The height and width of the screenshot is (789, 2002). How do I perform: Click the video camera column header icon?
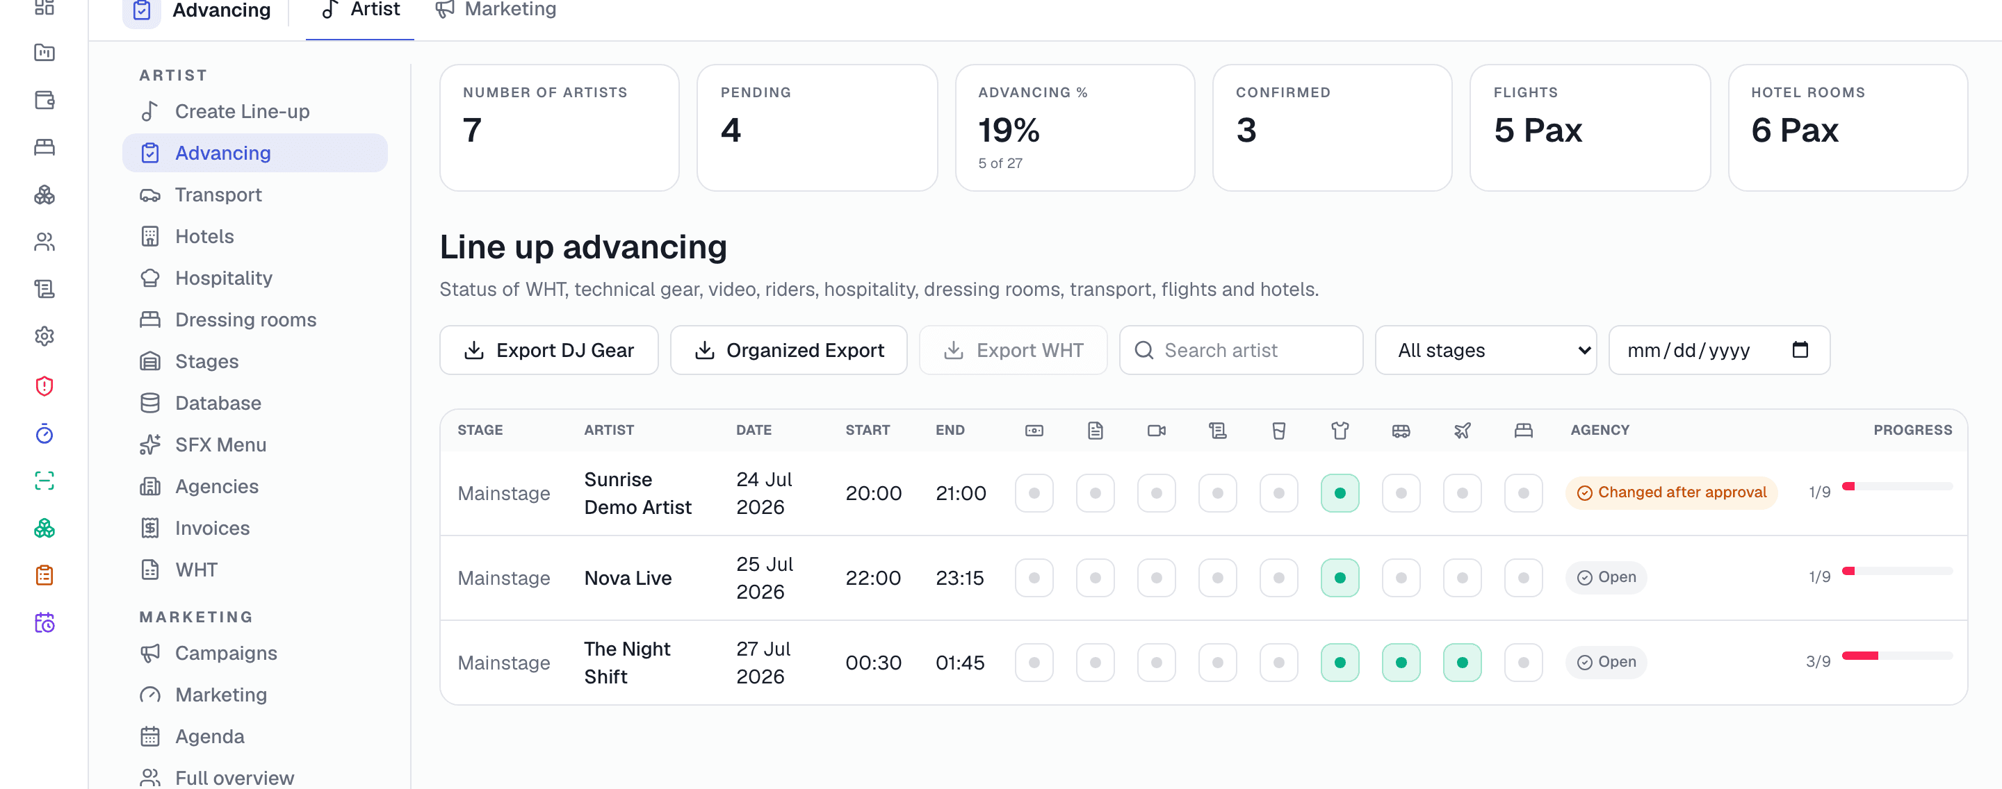click(x=1157, y=430)
